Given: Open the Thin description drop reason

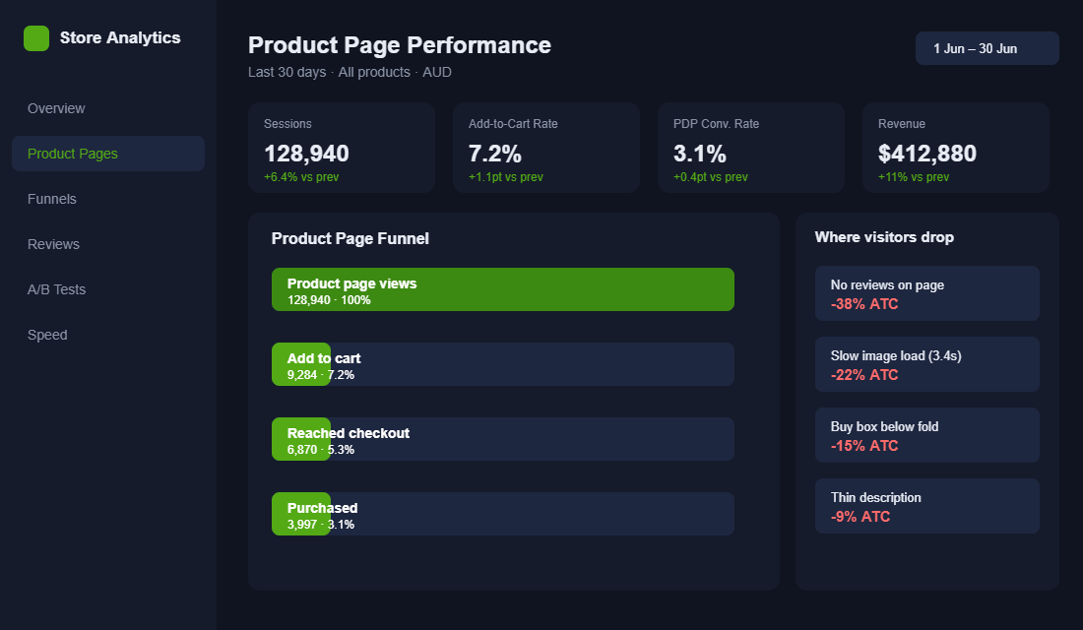Looking at the screenshot, I should pos(926,506).
